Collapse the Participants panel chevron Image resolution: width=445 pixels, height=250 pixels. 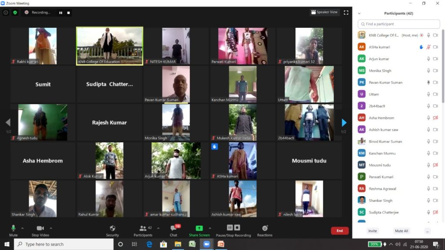coord(359,13)
